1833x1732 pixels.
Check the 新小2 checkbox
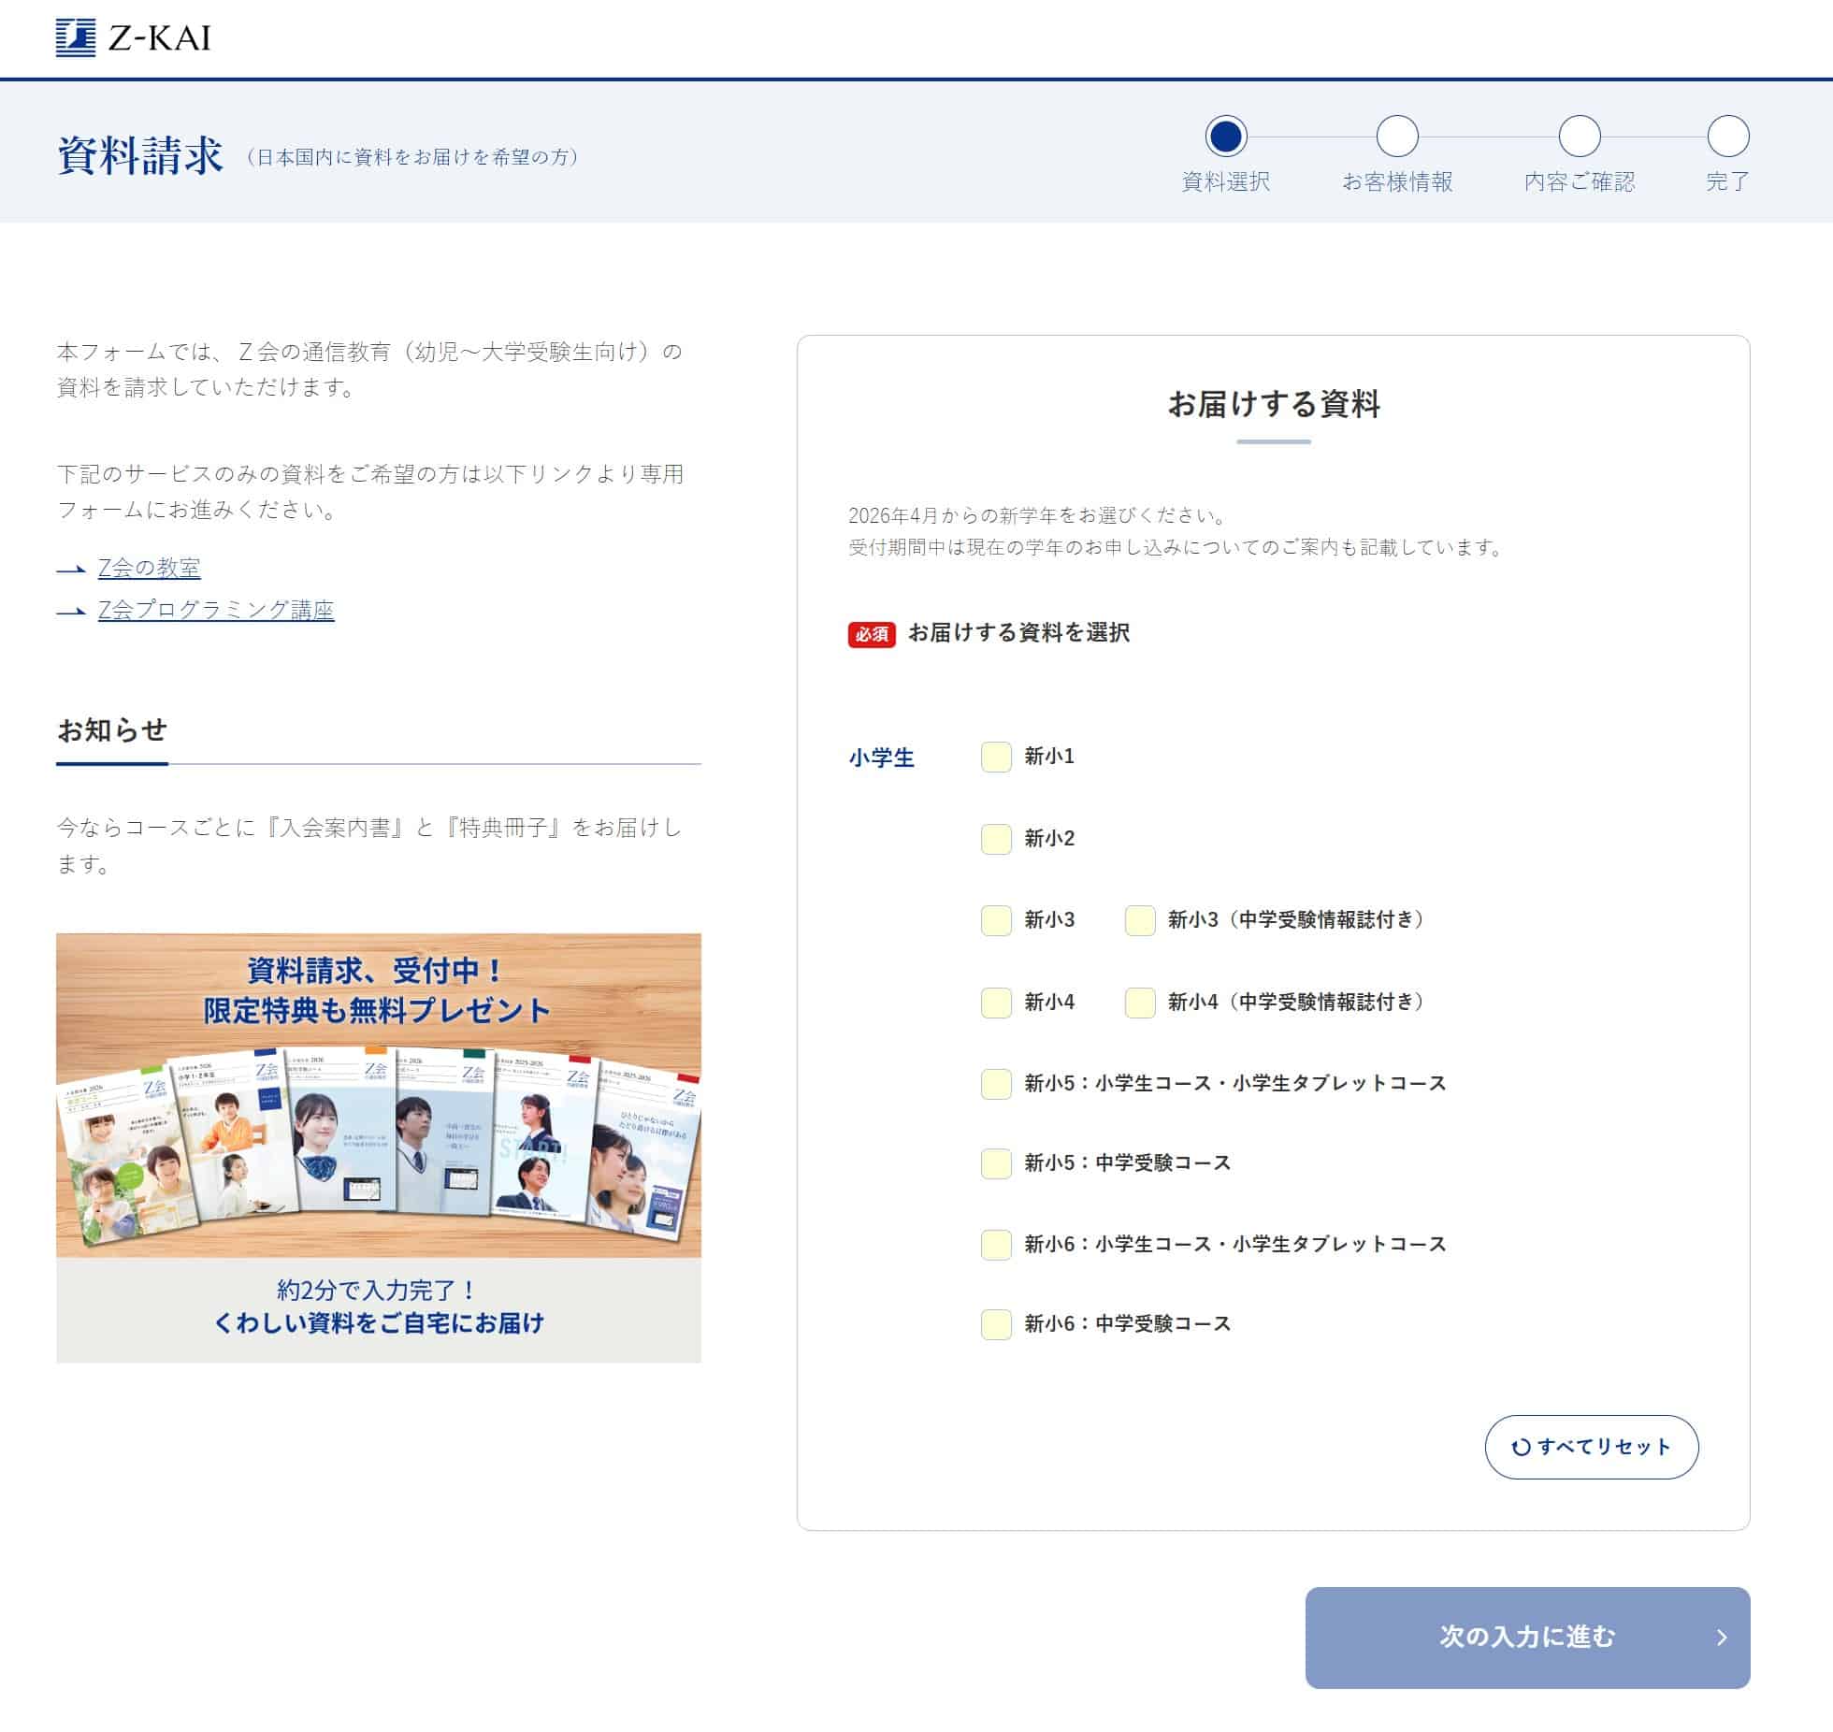pos(996,839)
